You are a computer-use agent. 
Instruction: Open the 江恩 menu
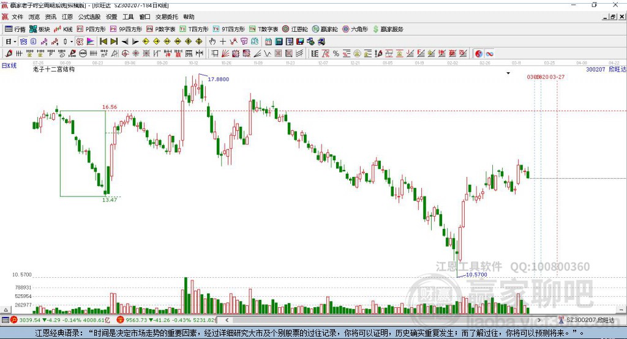pyautogui.click(x=67, y=17)
